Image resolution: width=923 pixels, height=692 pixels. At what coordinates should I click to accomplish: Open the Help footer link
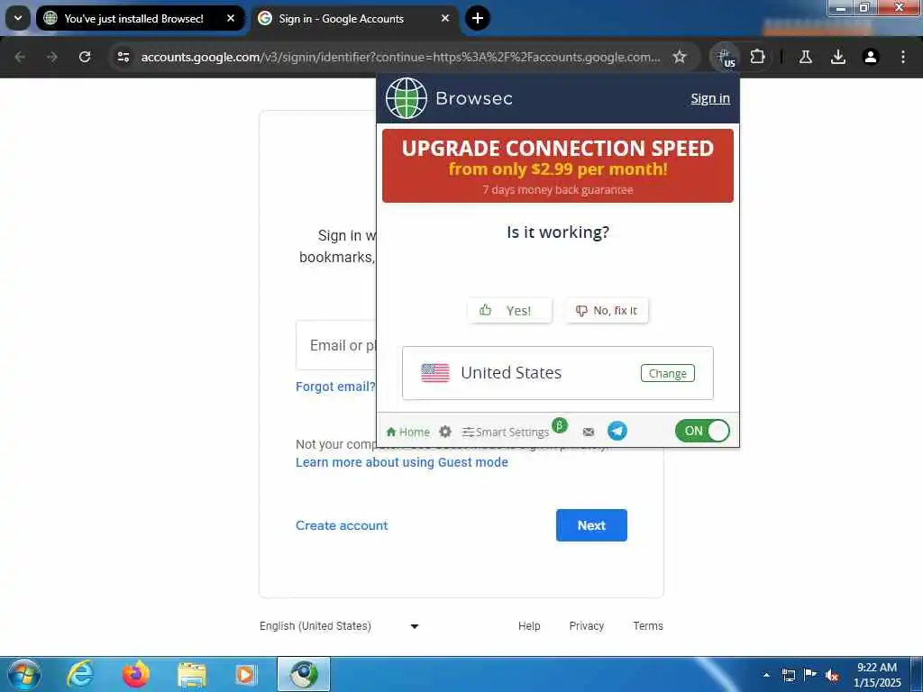pyautogui.click(x=529, y=626)
